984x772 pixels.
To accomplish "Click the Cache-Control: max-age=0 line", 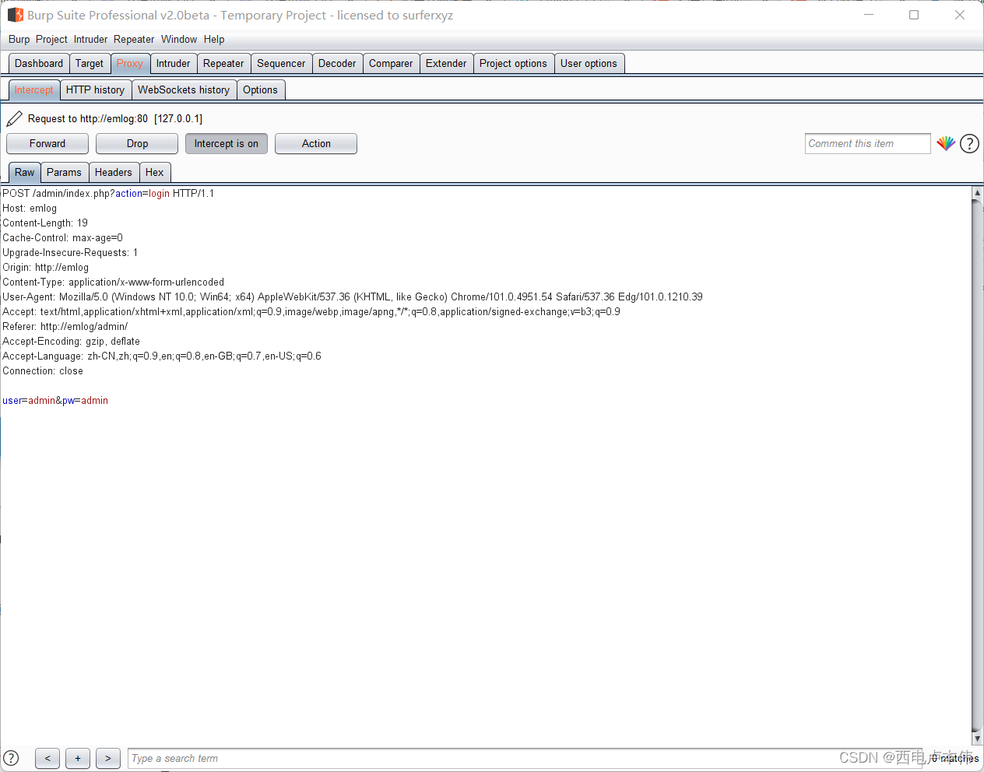I will [x=62, y=238].
